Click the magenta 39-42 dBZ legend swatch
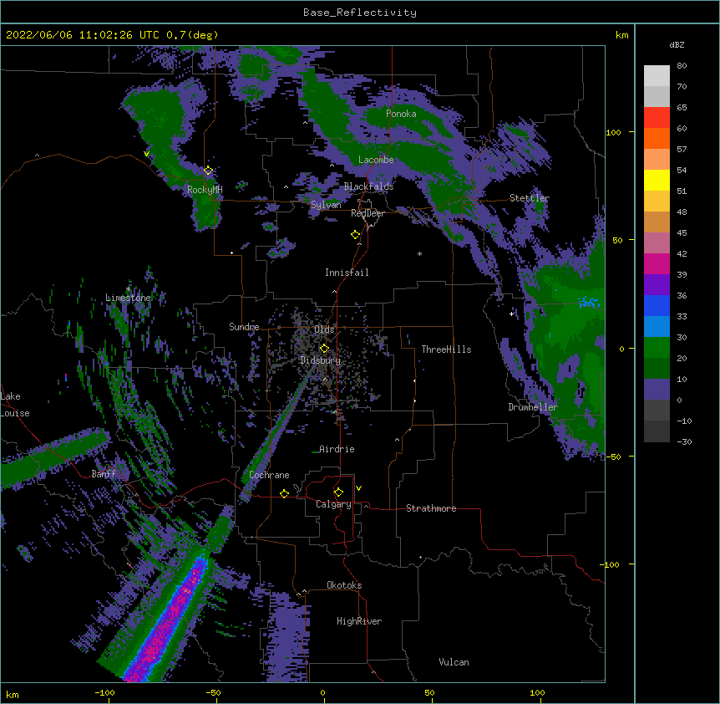 657,263
